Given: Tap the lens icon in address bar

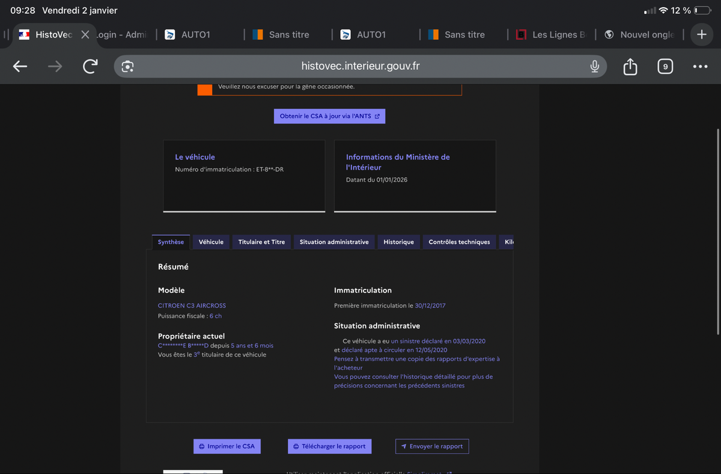Looking at the screenshot, I should (127, 66).
